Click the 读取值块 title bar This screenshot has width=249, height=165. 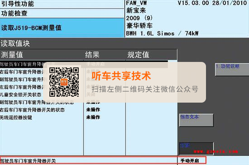tap(124, 43)
